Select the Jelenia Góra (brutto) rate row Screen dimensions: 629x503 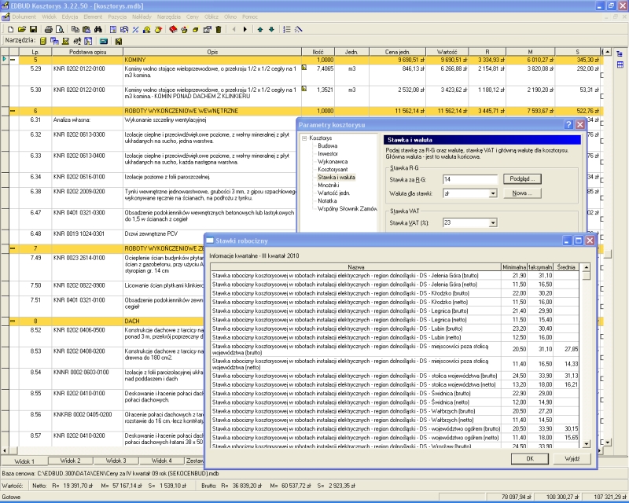(x=395, y=276)
